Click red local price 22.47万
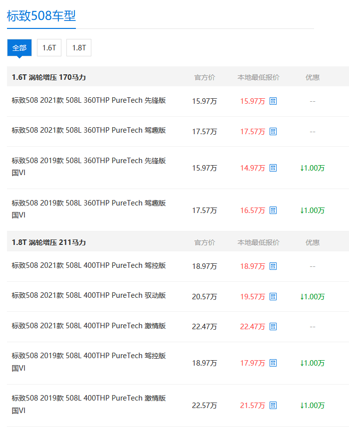Screen dimensions: 349x427 [x=253, y=327]
